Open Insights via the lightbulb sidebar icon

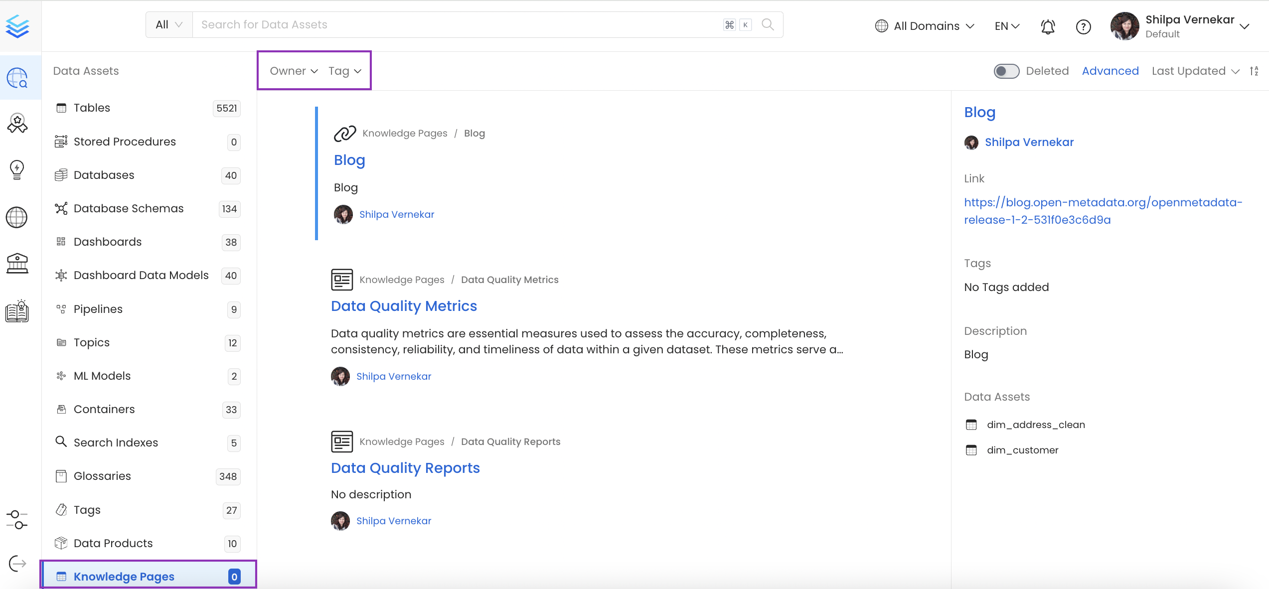pyautogui.click(x=17, y=170)
